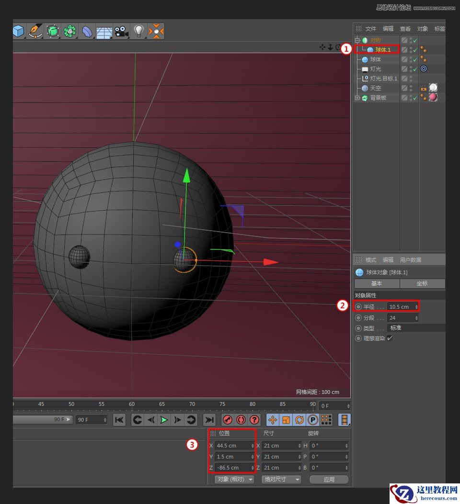The width and height of the screenshot is (460, 504).
Task: Open the 文件 menu in object manager
Action: 371,29
